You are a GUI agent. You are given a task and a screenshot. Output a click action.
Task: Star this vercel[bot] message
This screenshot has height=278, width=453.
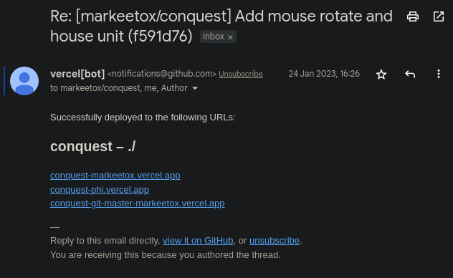click(x=381, y=75)
